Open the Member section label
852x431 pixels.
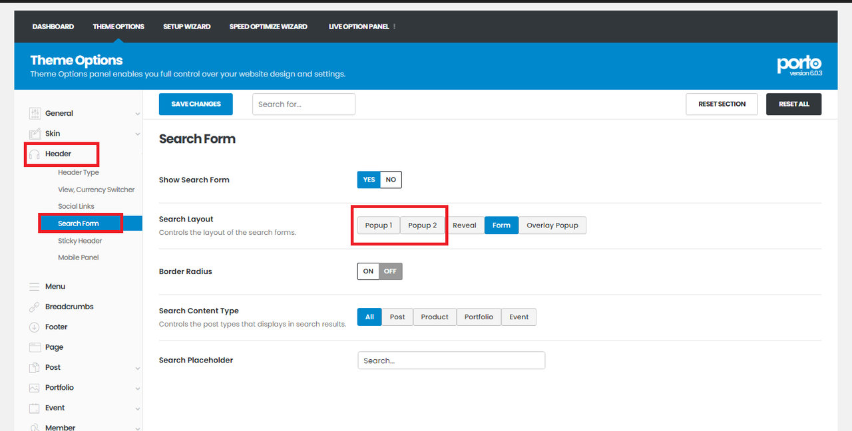tap(60, 428)
